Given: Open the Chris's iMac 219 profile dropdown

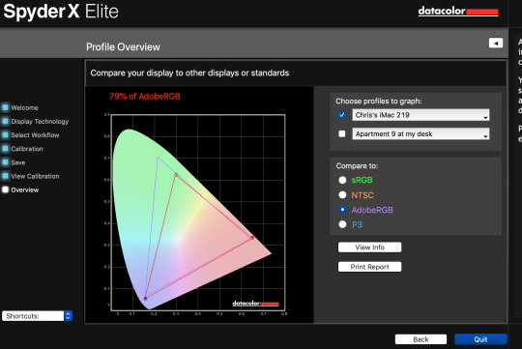Looking at the screenshot, I should point(420,115).
